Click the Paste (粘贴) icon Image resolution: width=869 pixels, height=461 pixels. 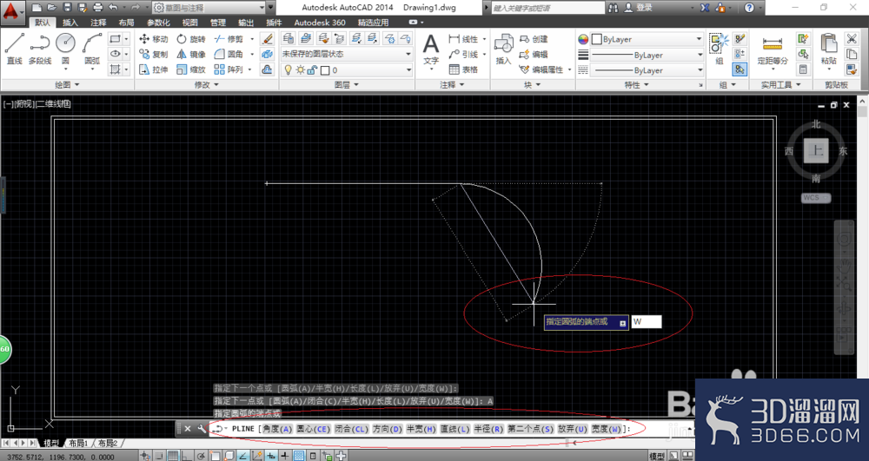(x=828, y=49)
